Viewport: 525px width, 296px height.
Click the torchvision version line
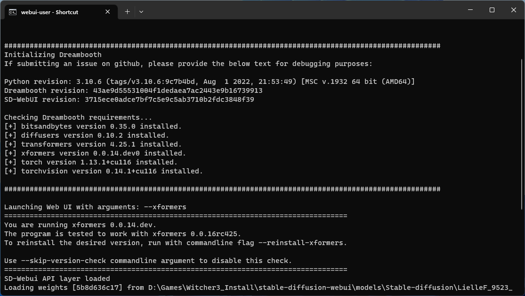tap(104, 171)
